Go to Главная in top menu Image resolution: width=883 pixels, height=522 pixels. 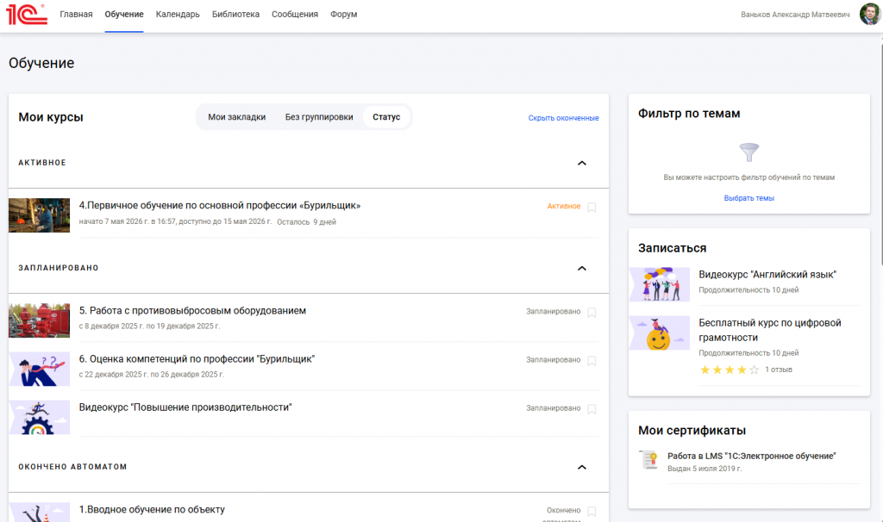point(76,14)
